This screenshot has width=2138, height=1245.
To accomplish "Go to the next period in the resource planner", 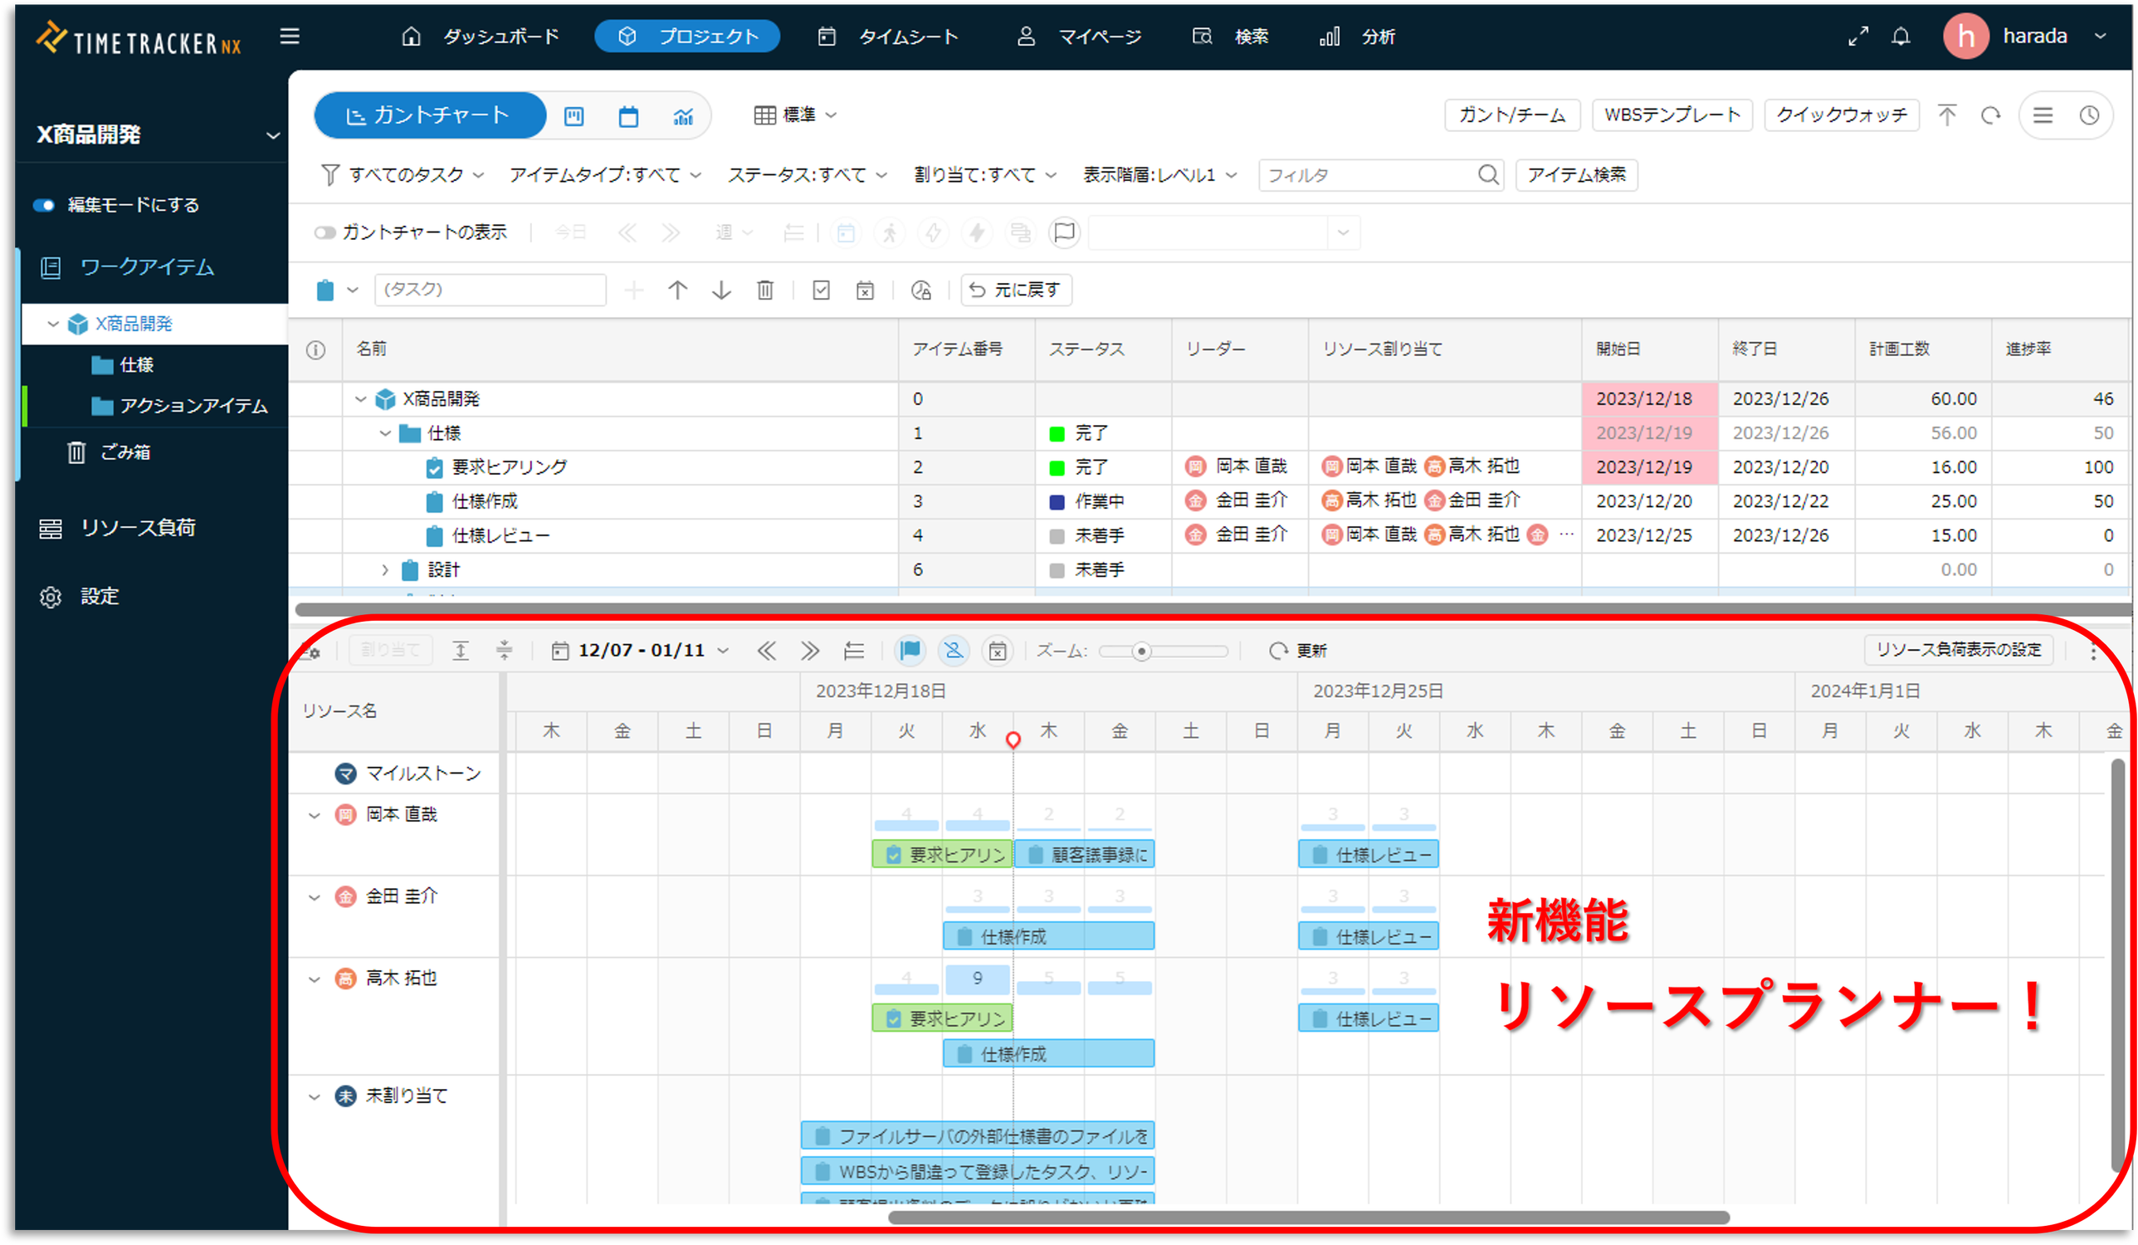I will click(x=810, y=651).
